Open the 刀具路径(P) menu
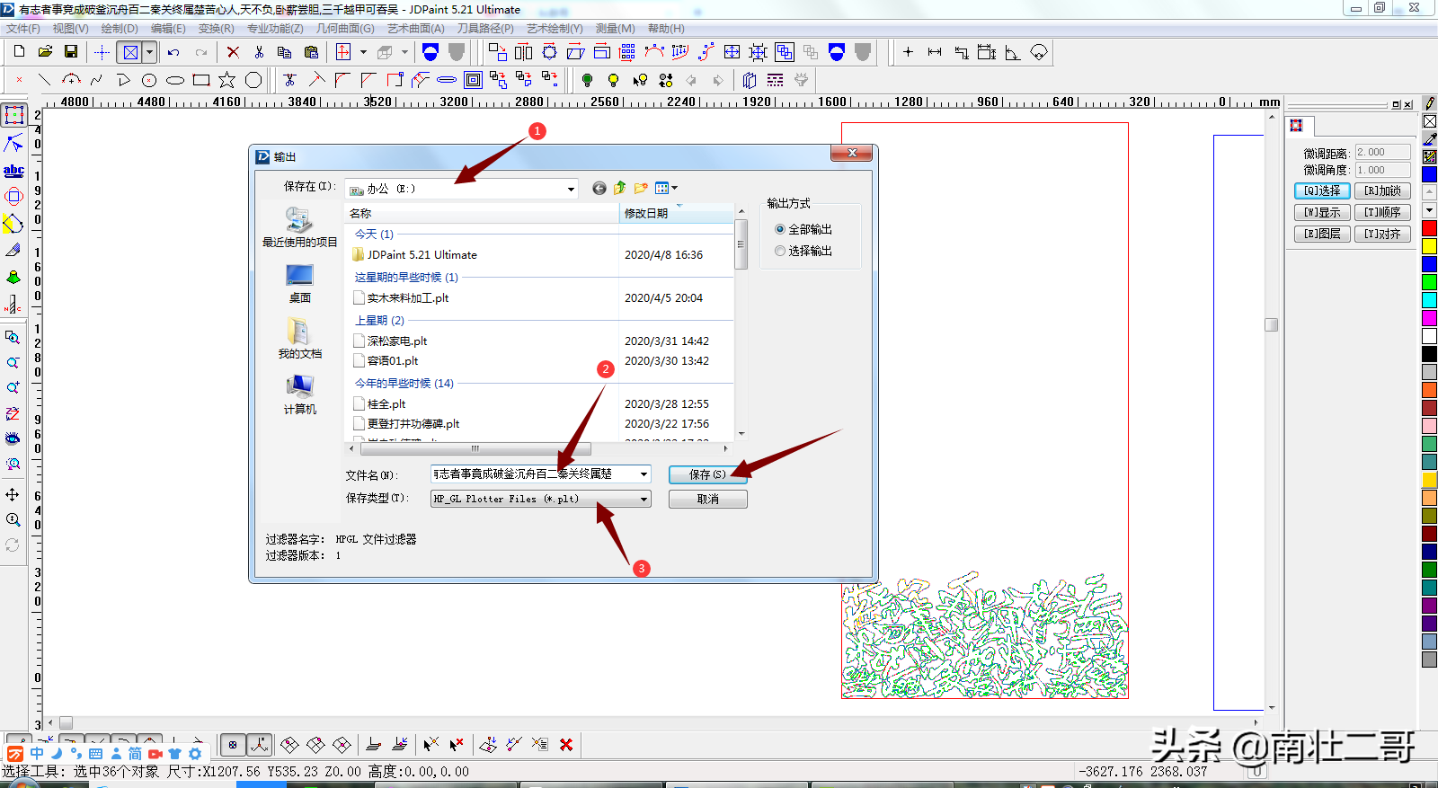Screen dimensions: 1438x788 click(x=485, y=29)
